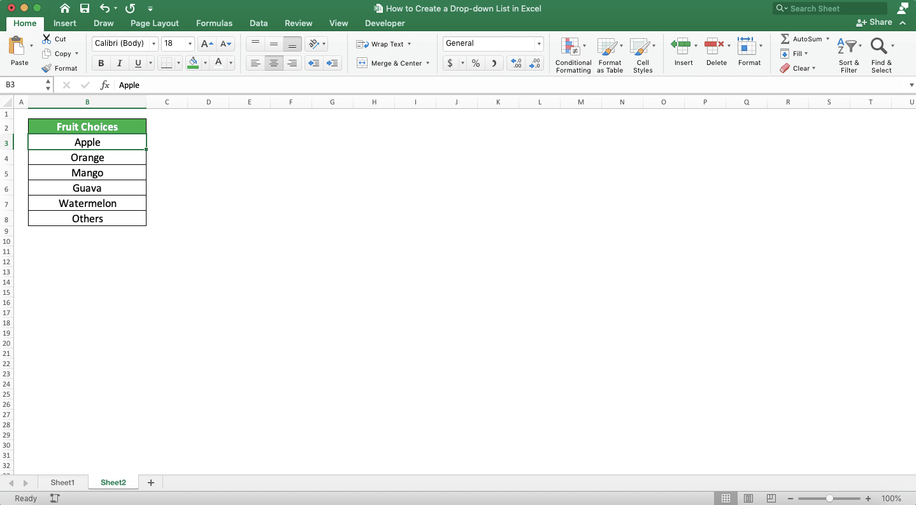This screenshot has height=505, width=916.
Task: Click the Share button
Action: tap(874, 22)
